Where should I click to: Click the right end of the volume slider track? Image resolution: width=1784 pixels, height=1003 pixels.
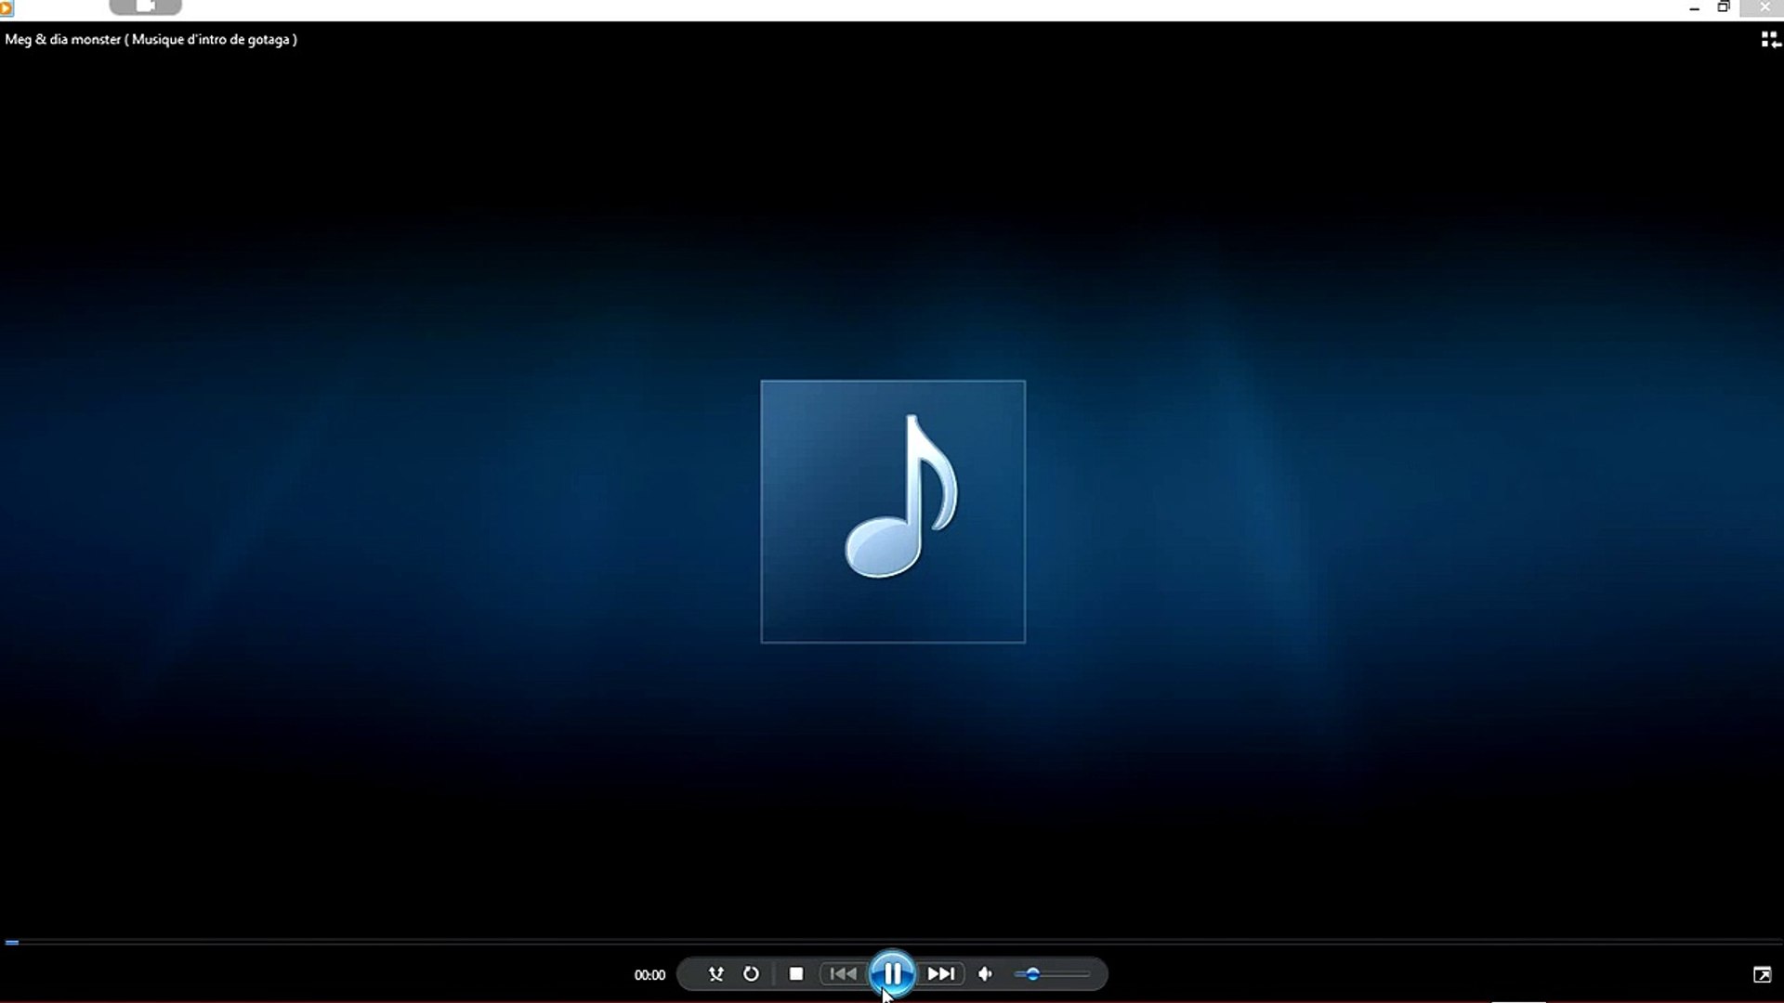[x=1085, y=974]
